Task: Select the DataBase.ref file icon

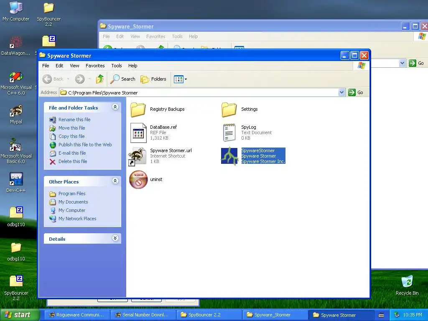Action: 138,132
